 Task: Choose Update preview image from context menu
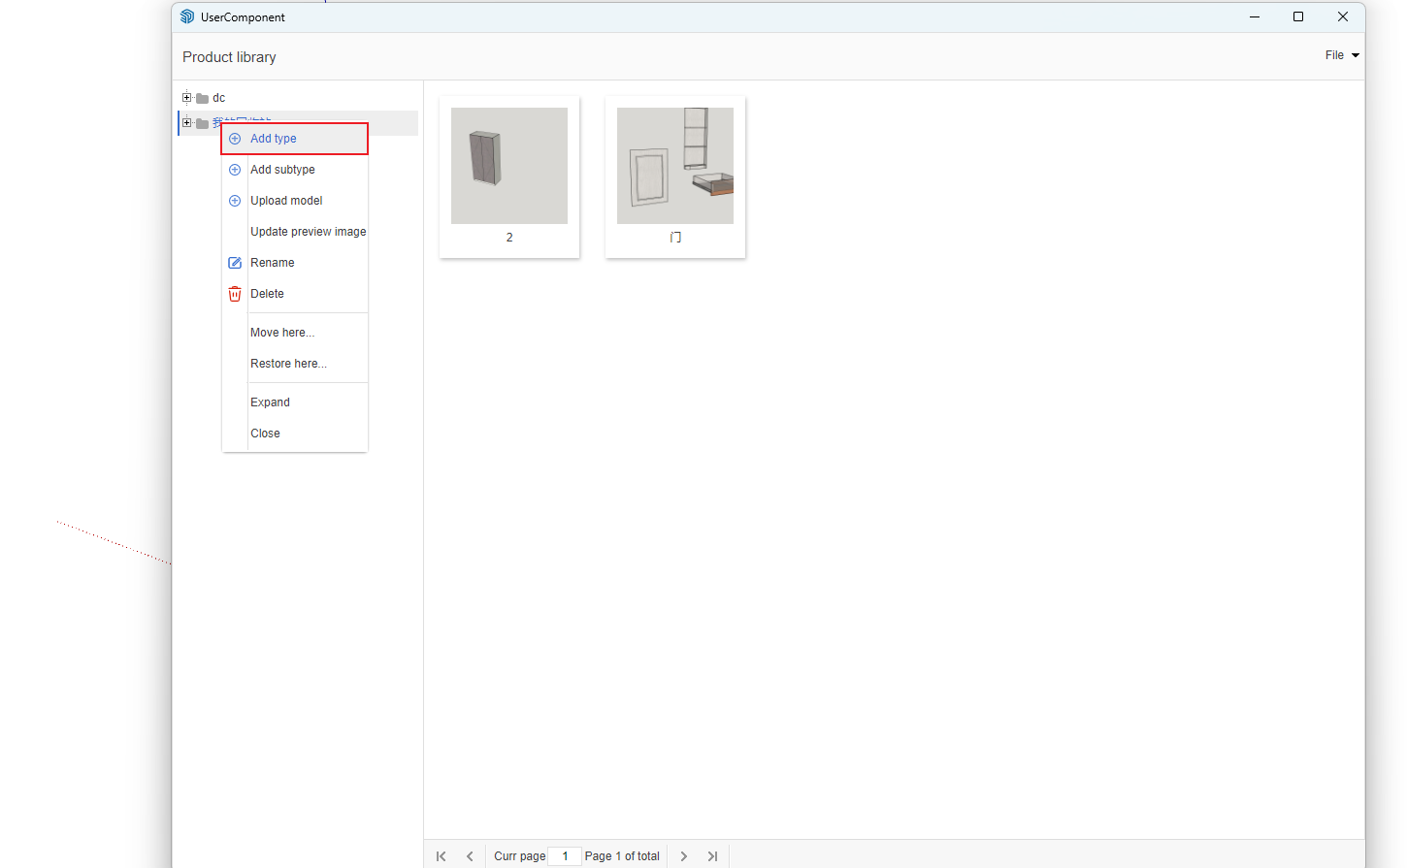click(x=308, y=232)
